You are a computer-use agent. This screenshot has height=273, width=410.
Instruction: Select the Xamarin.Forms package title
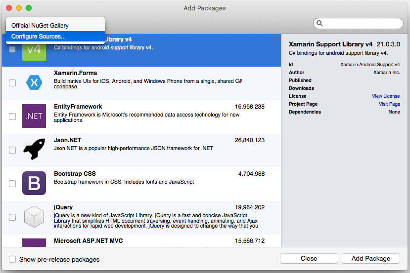(75, 73)
